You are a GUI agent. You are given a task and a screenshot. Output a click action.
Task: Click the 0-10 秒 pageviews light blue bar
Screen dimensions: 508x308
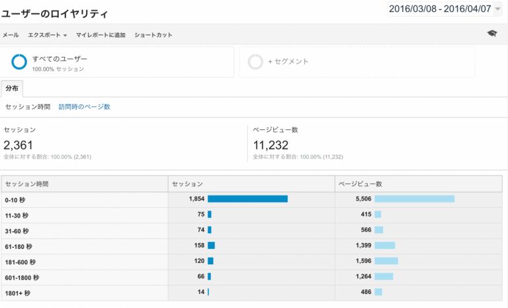point(414,199)
